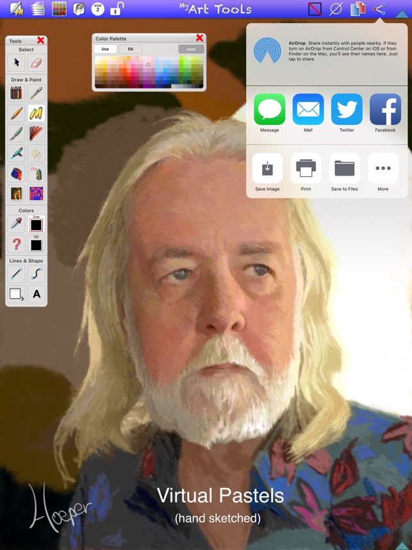Open the shape tool options

16,294
